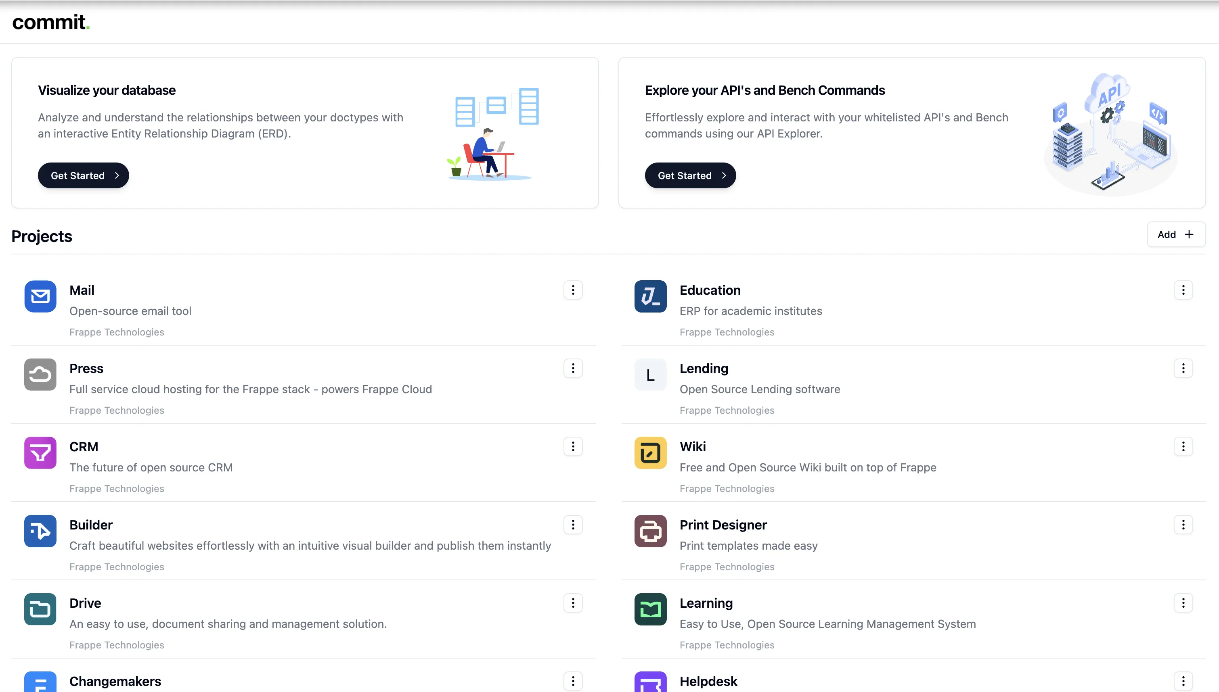Click the database ERD illustration
This screenshot has width=1219, height=692.
[493, 133]
